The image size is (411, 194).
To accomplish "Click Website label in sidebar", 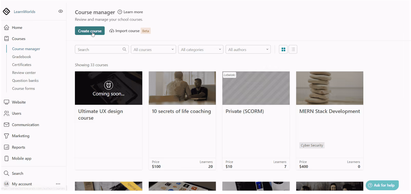I will pos(19,102).
